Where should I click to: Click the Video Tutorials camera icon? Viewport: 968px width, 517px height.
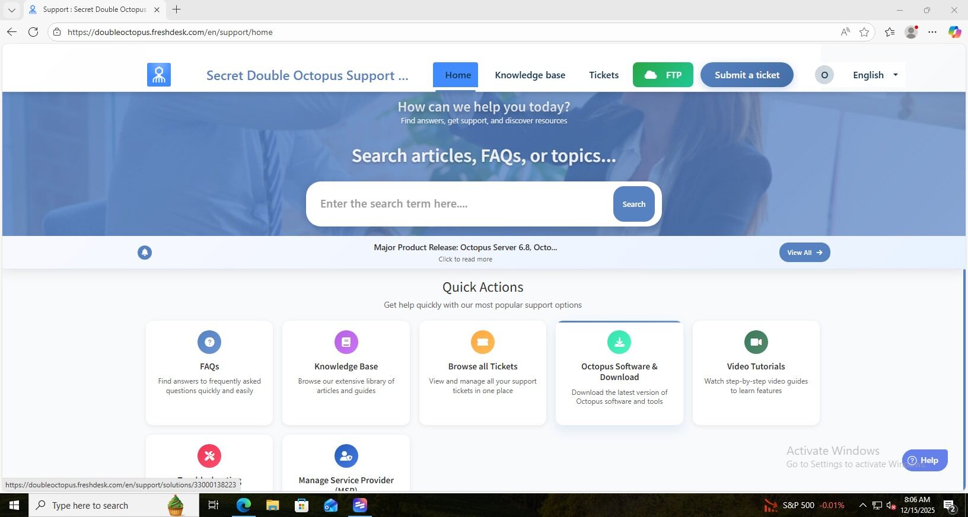point(756,342)
